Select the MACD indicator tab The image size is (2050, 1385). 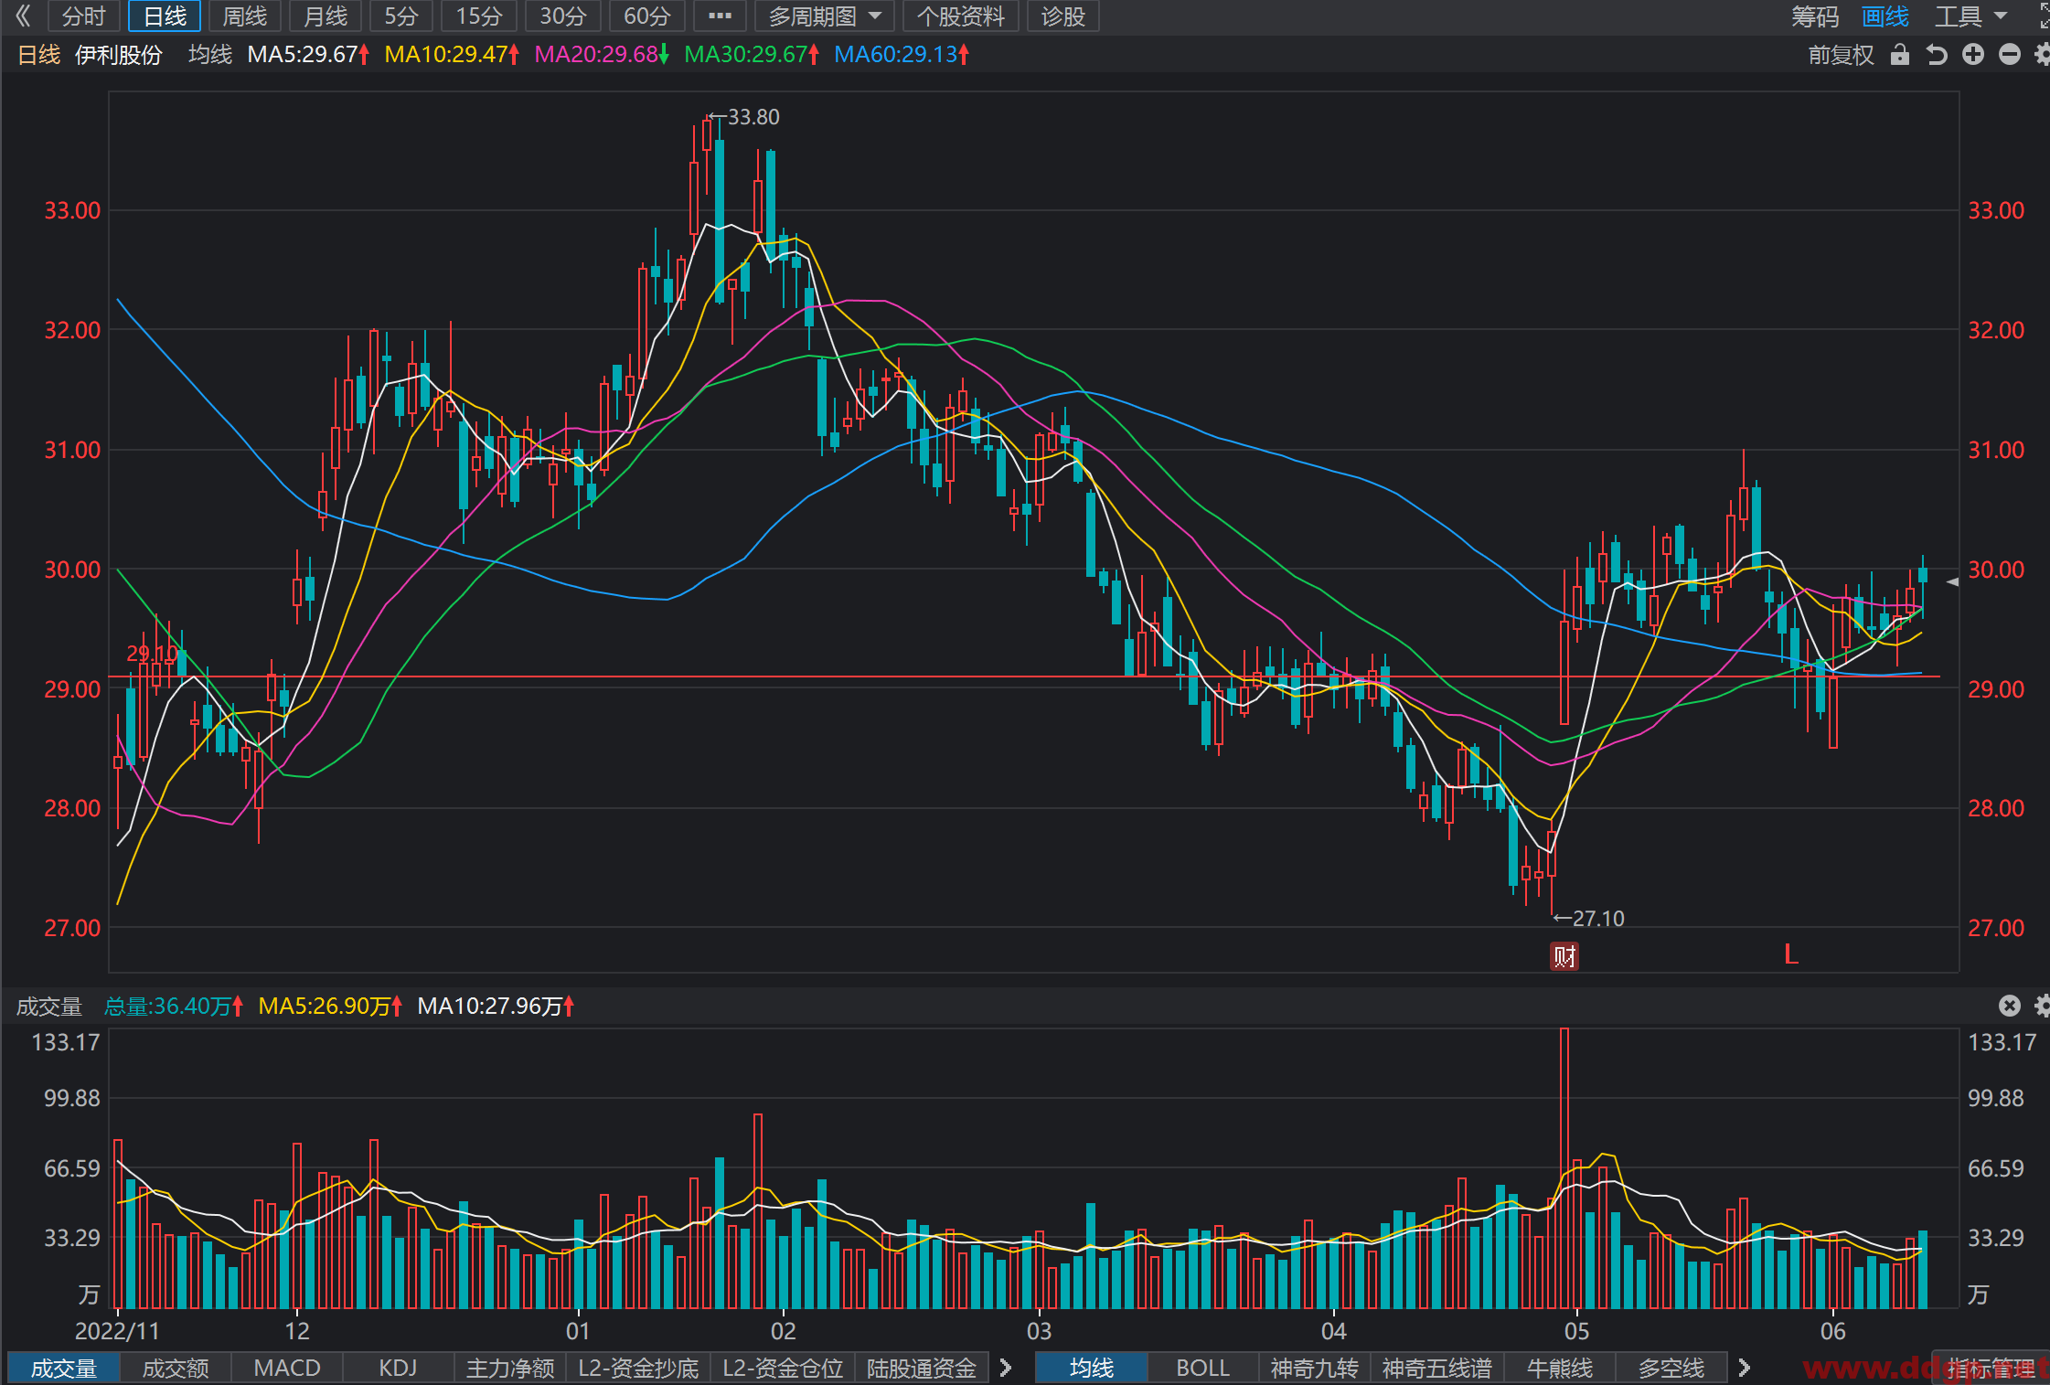pos(287,1368)
